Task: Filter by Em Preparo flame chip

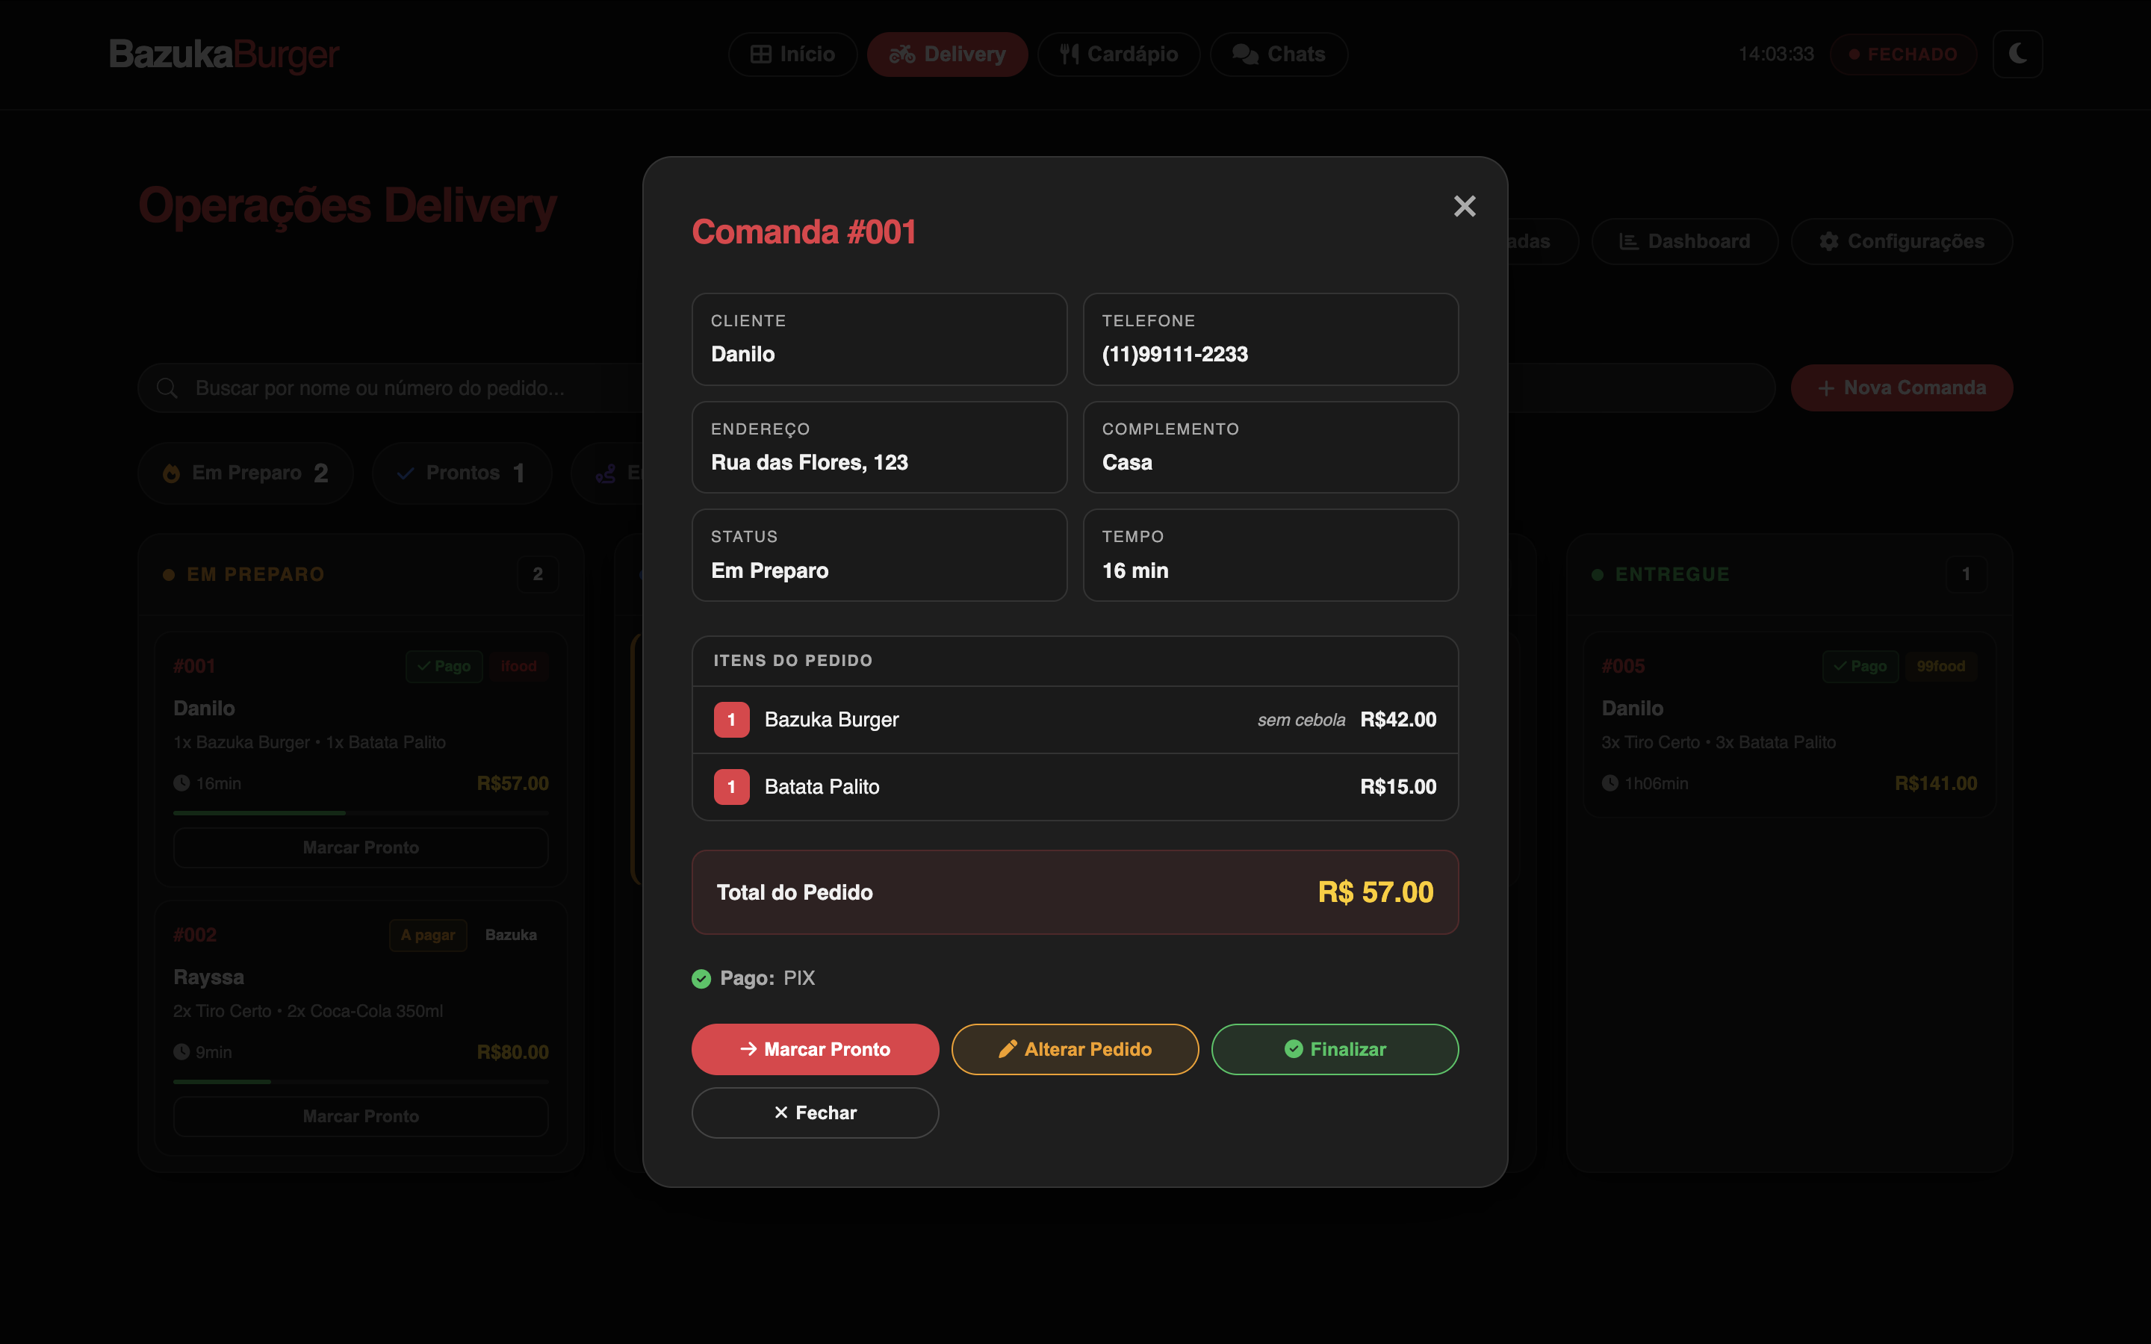Action: (245, 473)
